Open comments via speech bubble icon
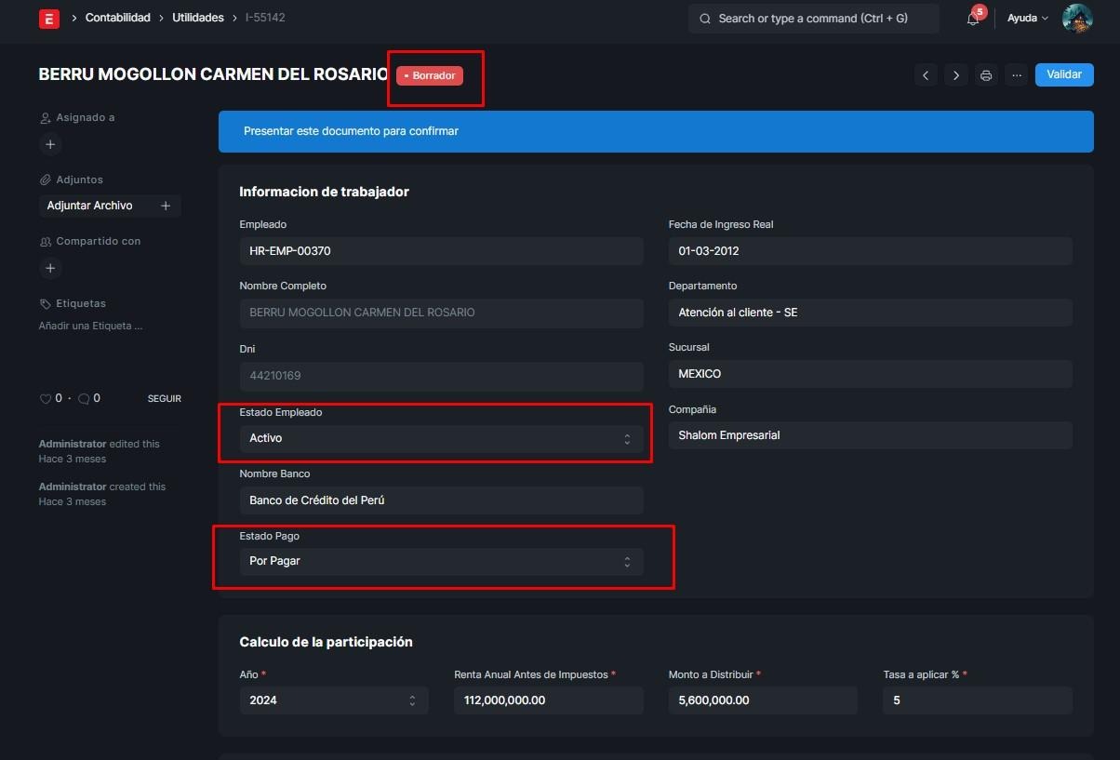 point(84,398)
